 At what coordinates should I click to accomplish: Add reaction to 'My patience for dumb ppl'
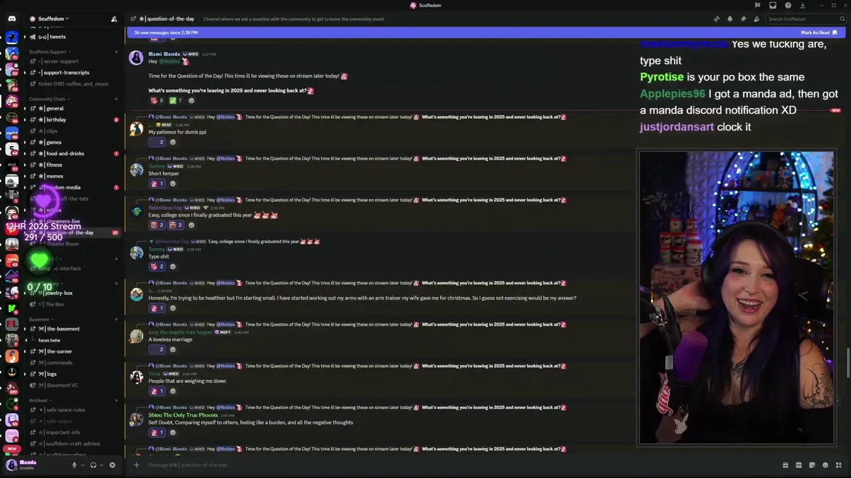point(173,142)
